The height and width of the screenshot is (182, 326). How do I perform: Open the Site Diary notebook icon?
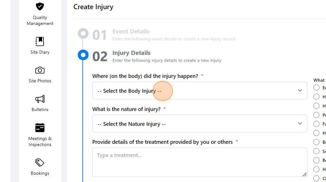(x=40, y=41)
